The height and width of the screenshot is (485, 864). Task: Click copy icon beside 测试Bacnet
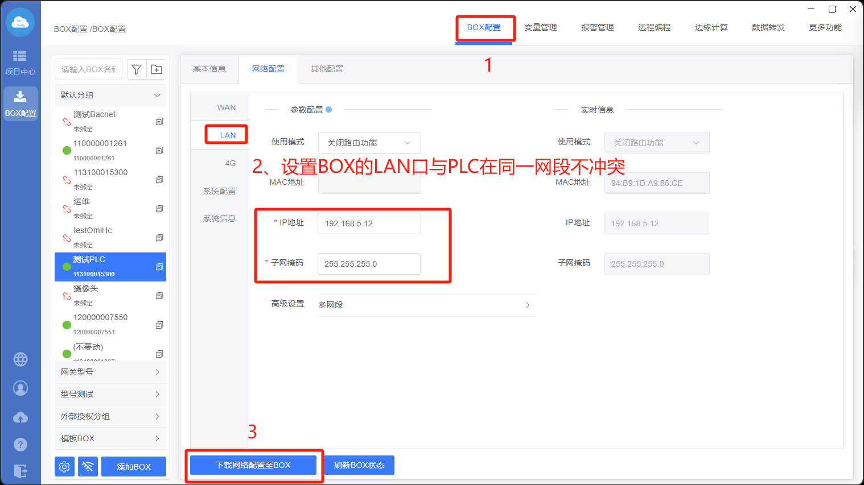pyautogui.click(x=159, y=122)
